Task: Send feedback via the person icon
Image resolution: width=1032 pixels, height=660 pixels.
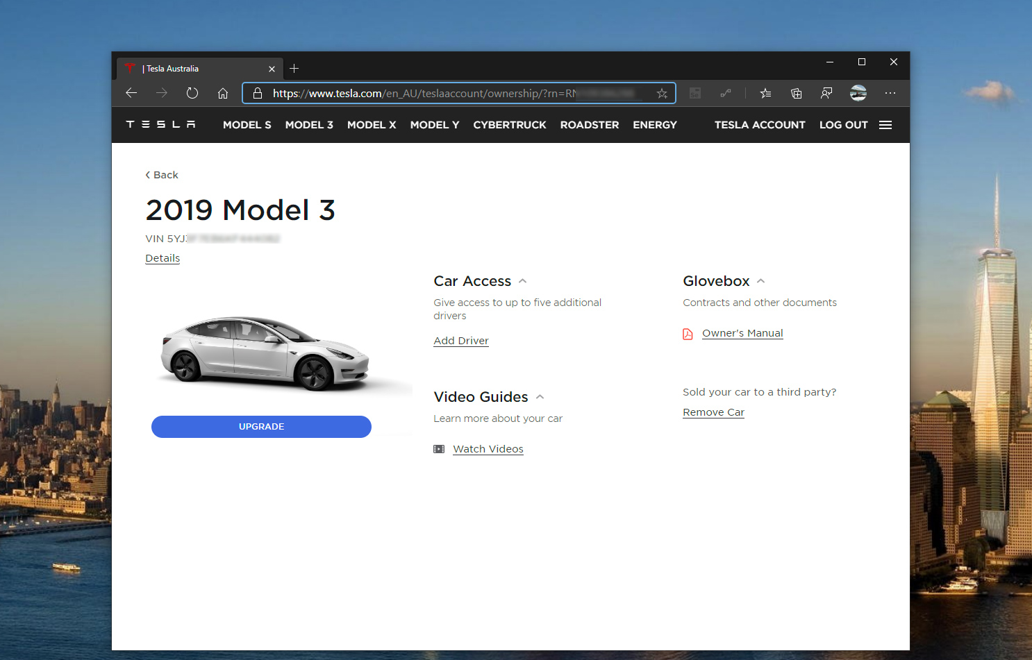Action: [826, 93]
